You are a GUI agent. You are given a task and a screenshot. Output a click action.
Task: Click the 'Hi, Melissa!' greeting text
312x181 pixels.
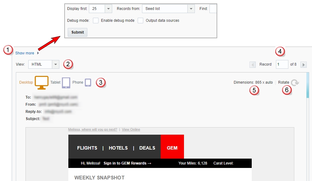(x=90, y=163)
